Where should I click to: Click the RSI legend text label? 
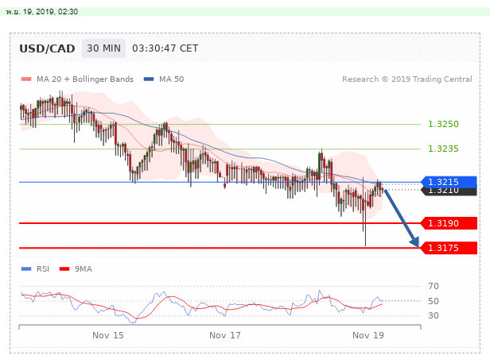tap(43, 269)
